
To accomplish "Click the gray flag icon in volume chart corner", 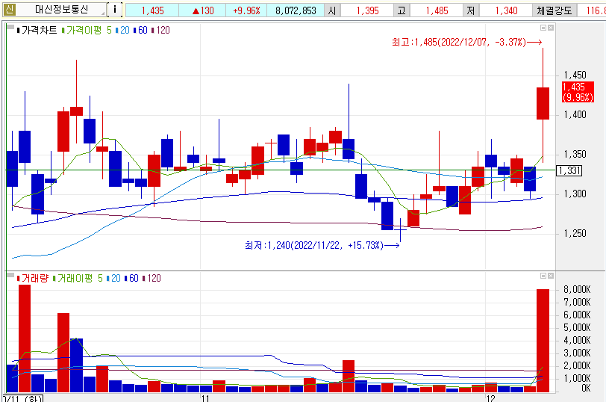I will click(10, 276).
